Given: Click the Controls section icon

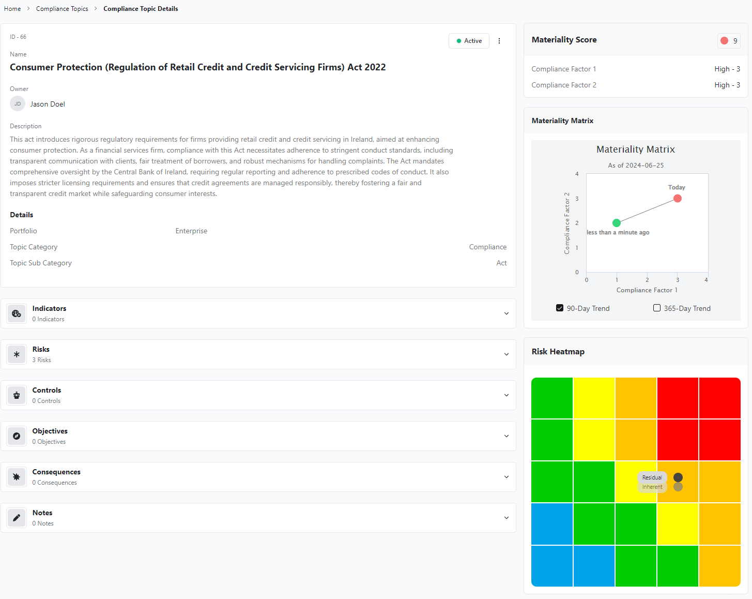Looking at the screenshot, I should coord(17,395).
